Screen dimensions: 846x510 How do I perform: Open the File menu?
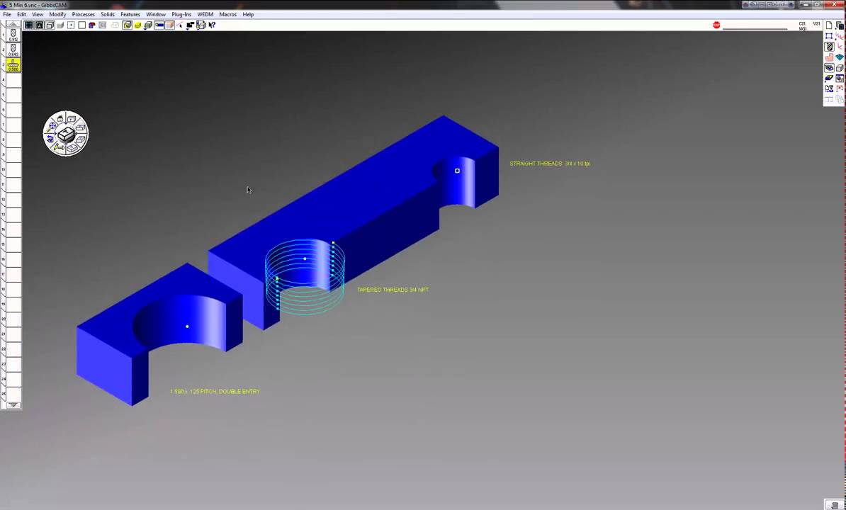coord(7,15)
